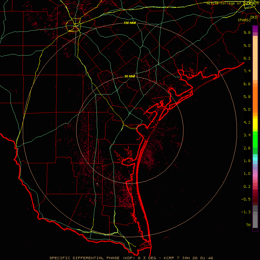Select the 9.8 value on the color scale
The width and height of the screenshot is (260, 260).
click(x=247, y=32)
